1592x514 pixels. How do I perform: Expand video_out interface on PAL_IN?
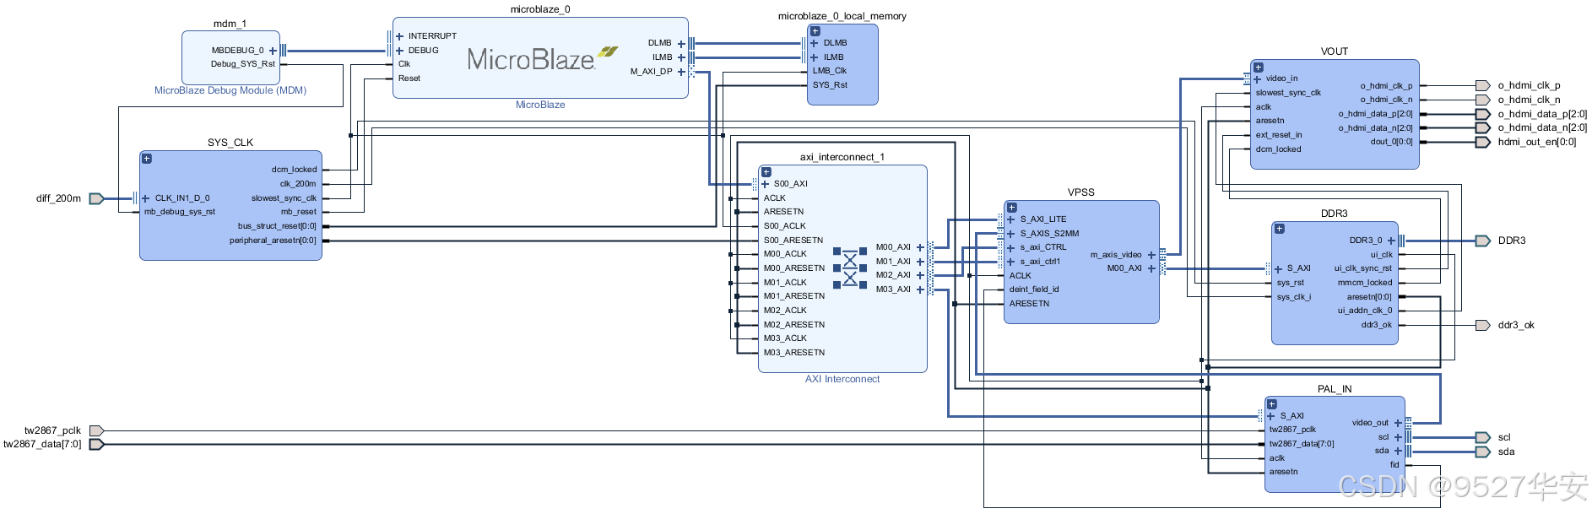(1398, 423)
